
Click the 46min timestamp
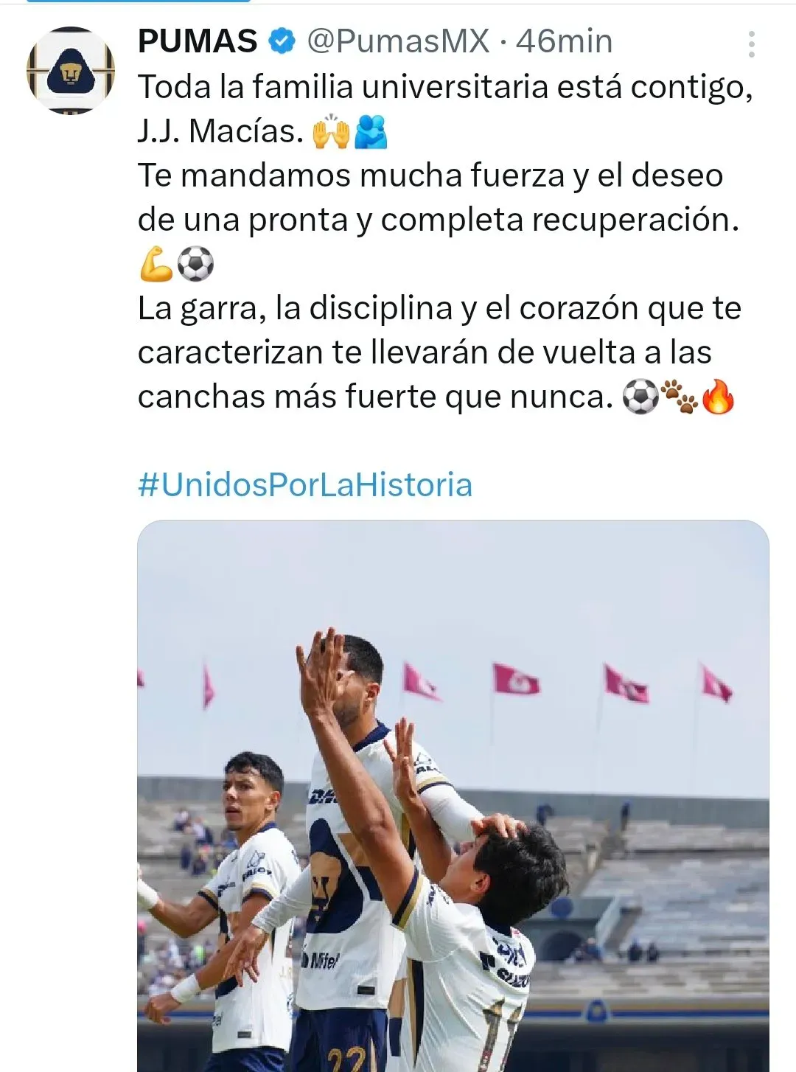(564, 41)
